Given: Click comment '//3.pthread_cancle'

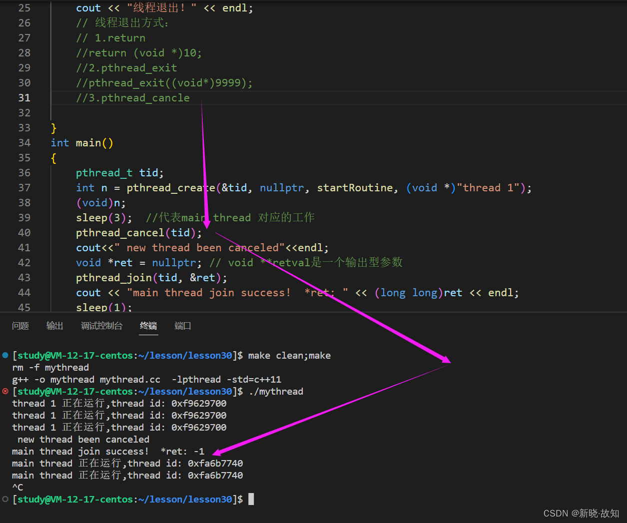Looking at the screenshot, I should pyautogui.click(x=133, y=98).
